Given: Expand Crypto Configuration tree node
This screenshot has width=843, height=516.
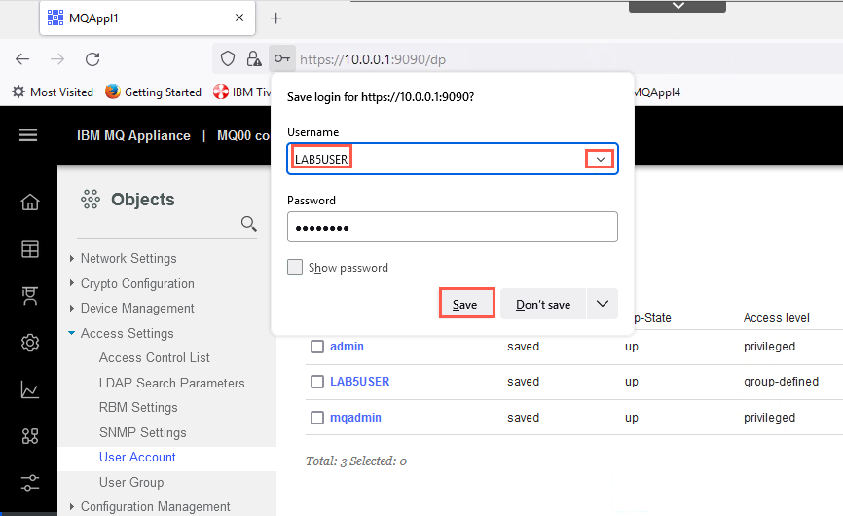Looking at the screenshot, I should [x=71, y=283].
